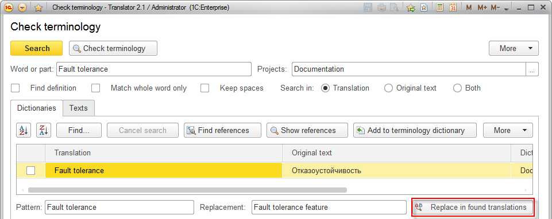Click the Print preview icon
This screenshot has height=219, width=552.
394,7
